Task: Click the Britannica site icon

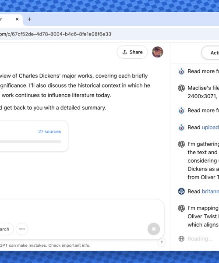Action: click(181, 191)
